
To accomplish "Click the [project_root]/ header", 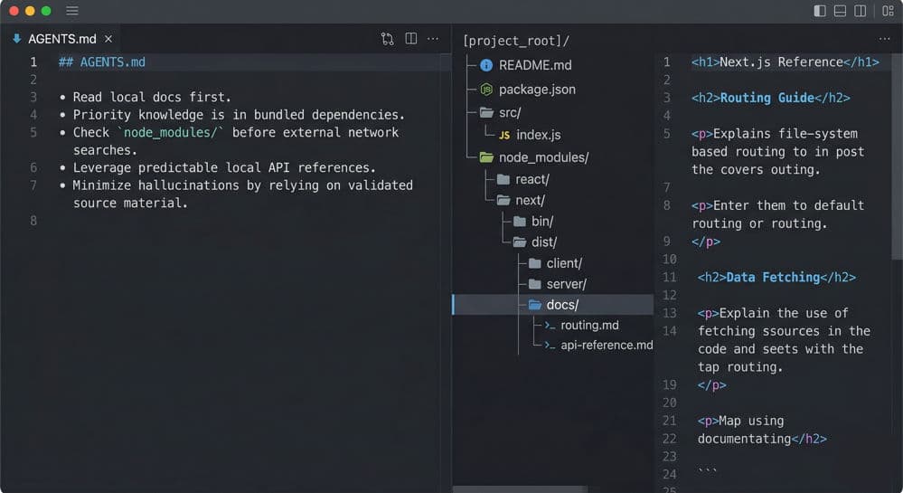I will 516,41.
